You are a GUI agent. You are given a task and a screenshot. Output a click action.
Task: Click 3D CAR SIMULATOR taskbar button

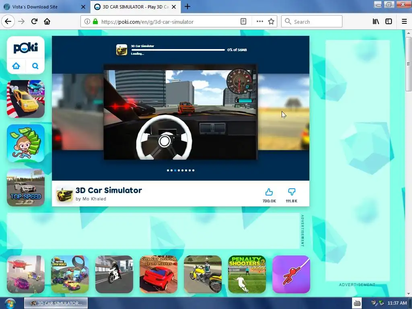coord(56,303)
